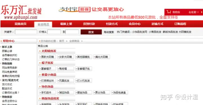Click hot keyword 韩版饰品批发 in search bar
The height and width of the screenshot is (105, 203).
(x=170, y=32)
